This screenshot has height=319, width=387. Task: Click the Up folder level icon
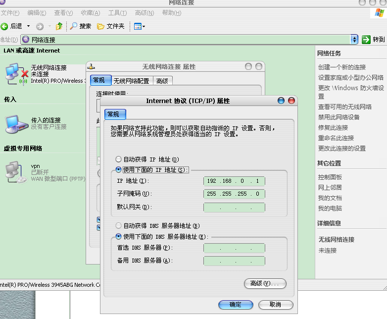click(x=59, y=26)
